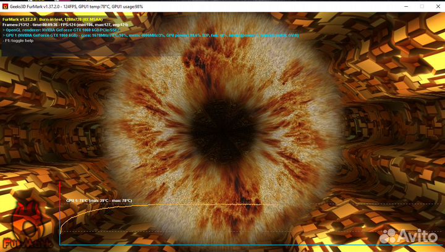The height and width of the screenshot is (252, 445).
Task: Click the 'Frames:71312' statistics line
Action: click(x=66, y=25)
